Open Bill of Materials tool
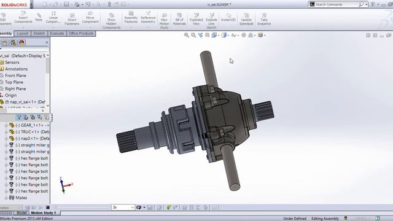Image resolution: width=393 pixels, height=221 pixels. (x=179, y=19)
